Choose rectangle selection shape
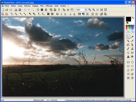The image size is (136, 102). (128, 62)
